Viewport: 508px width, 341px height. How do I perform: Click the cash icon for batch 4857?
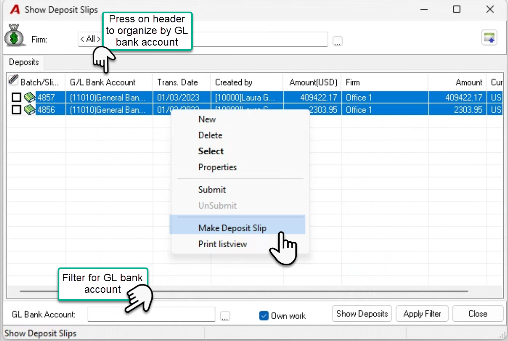30,97
